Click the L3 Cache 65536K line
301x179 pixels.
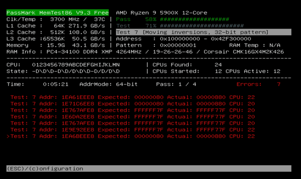point(55,38)
